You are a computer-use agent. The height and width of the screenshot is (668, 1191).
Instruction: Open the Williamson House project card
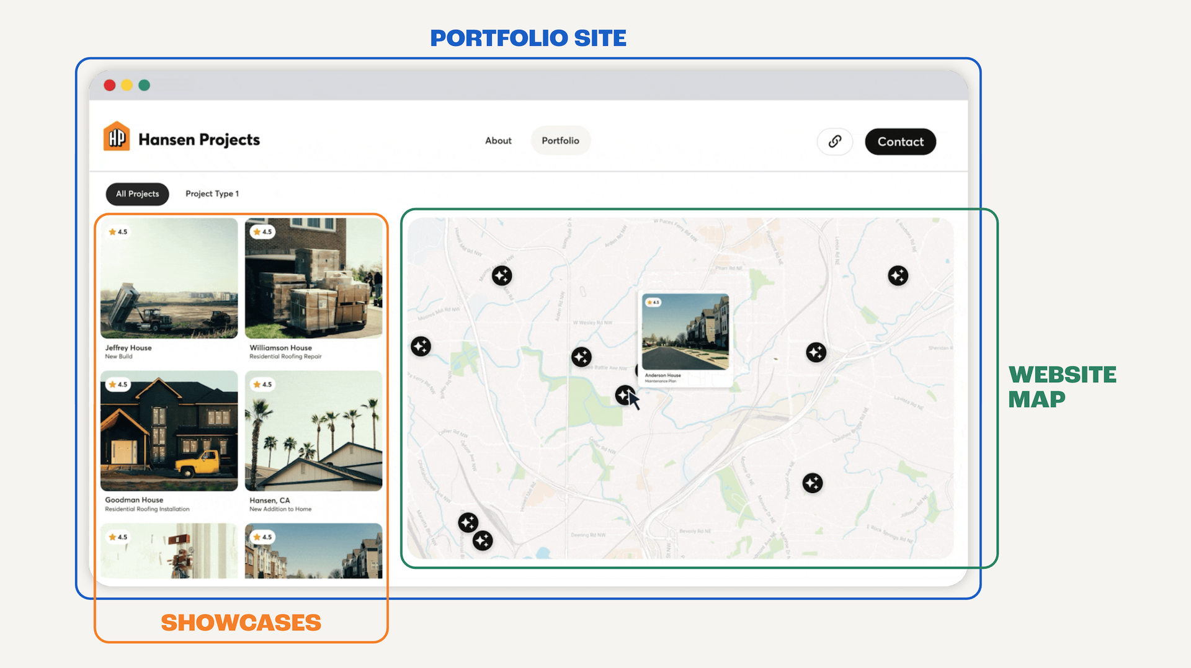pyautogui.click(x=313, y=279)
